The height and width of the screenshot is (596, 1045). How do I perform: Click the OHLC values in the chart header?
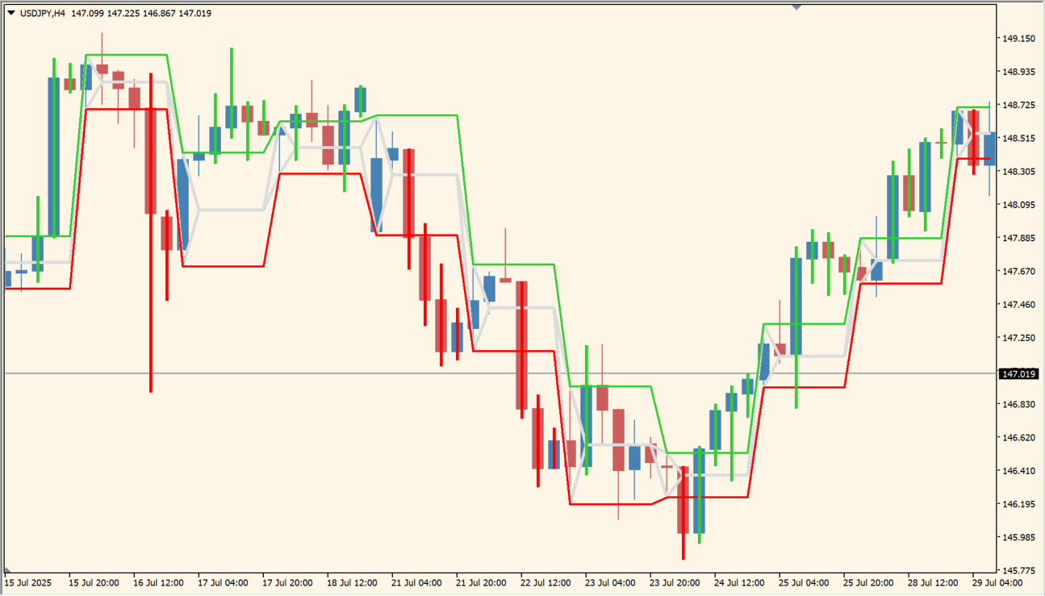tap(141, 13)
